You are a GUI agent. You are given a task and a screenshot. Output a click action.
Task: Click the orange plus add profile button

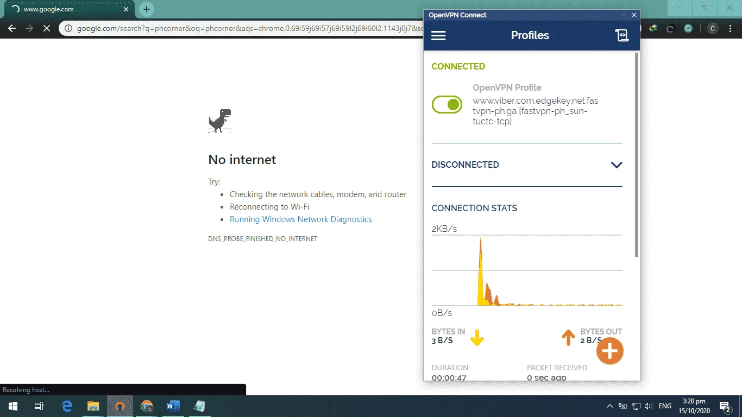pyautogui.click(x=609, y=351)
